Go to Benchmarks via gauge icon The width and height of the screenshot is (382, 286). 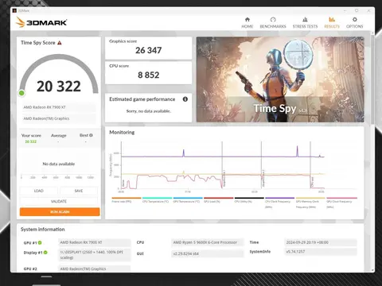[273, 20]
